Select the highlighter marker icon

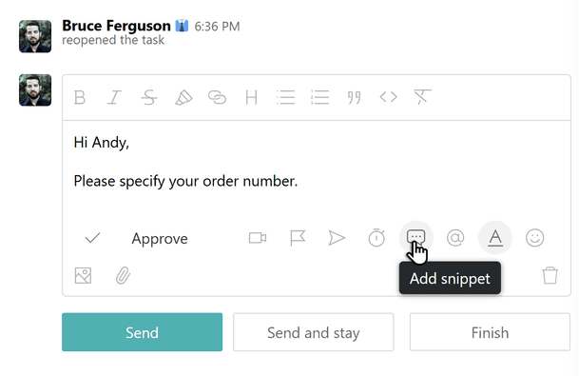tap(183, 98)
